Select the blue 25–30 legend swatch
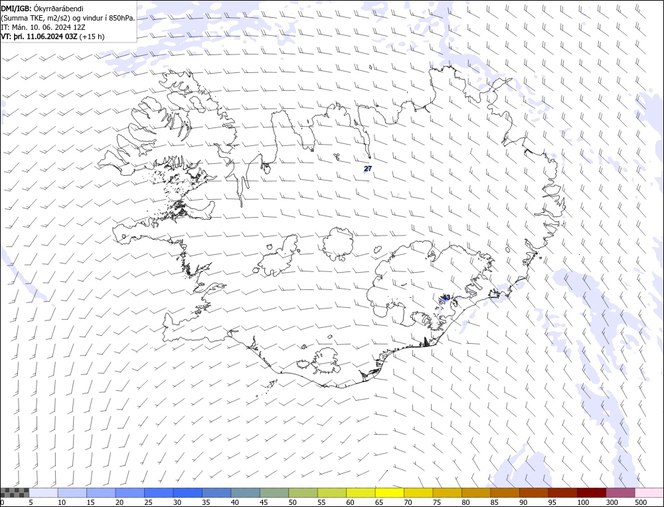The height and width of the screenshot is (507, 664). 159,492
